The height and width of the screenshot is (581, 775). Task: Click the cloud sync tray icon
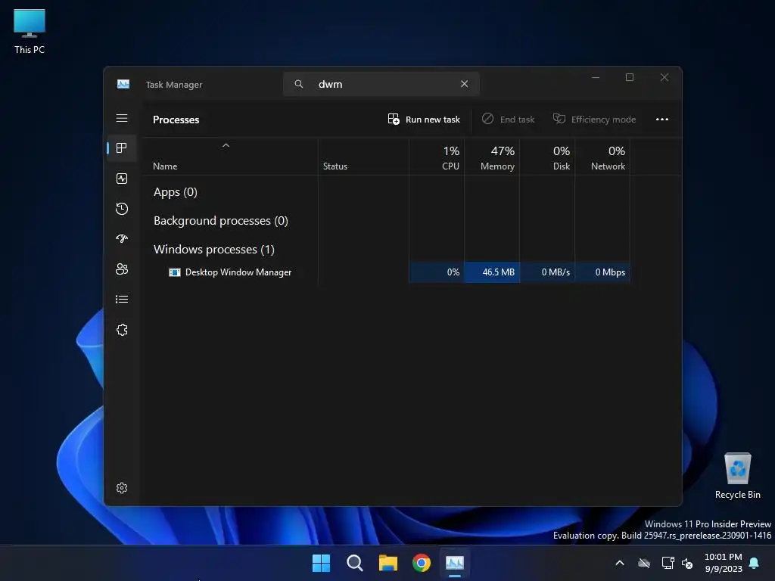643,563
